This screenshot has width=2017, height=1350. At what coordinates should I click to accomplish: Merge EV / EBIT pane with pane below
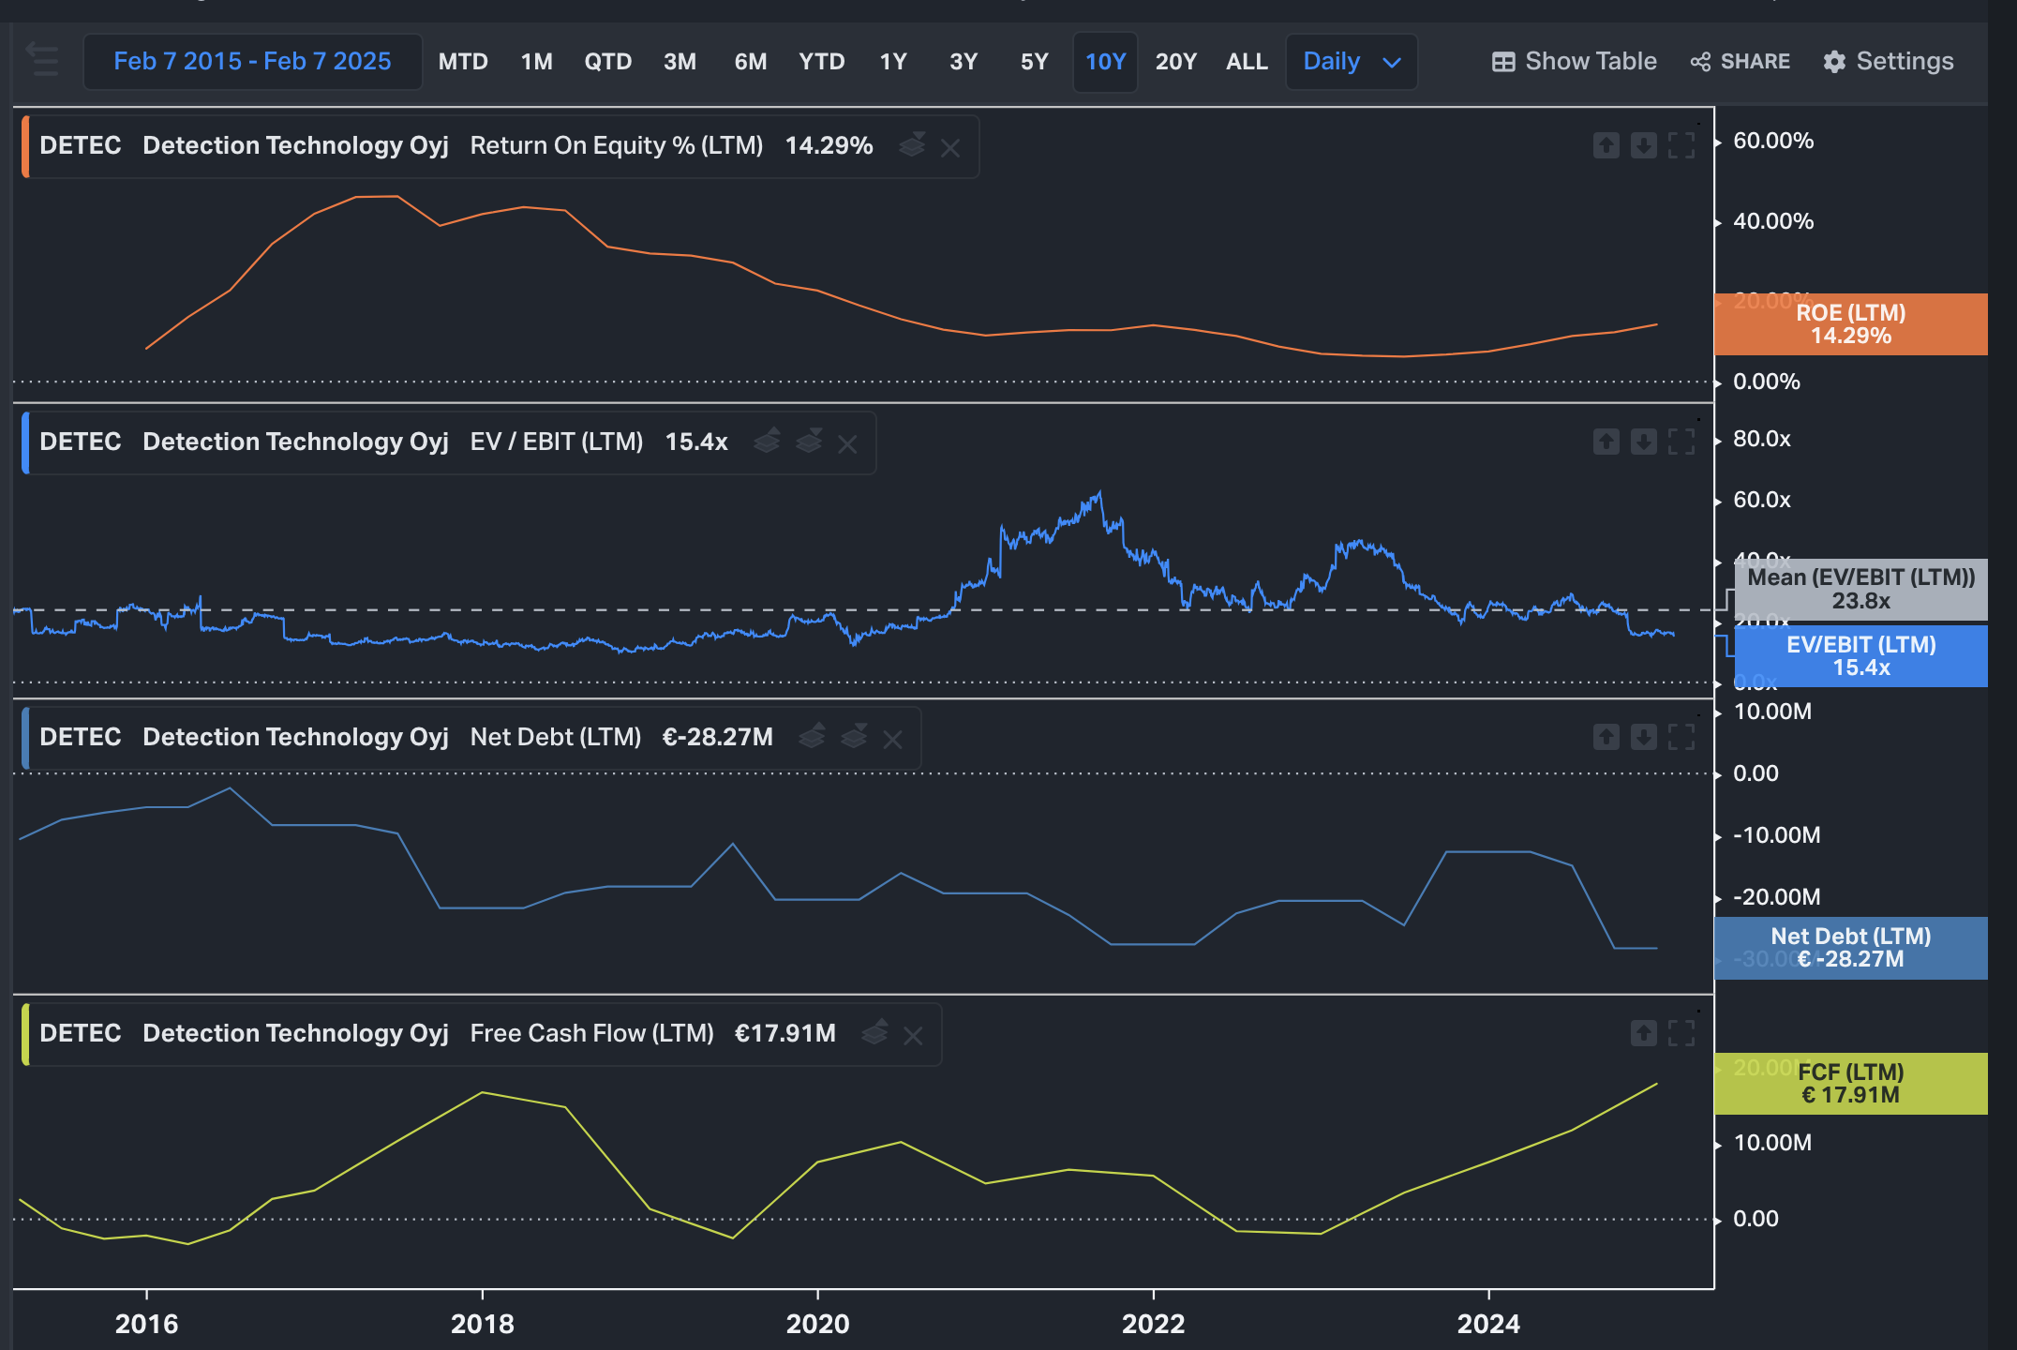[x=809, y=441]
